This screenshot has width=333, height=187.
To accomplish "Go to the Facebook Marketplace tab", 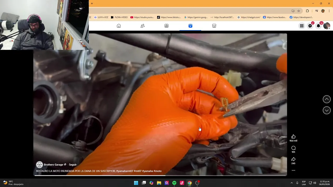I will (x=214, y=26).
